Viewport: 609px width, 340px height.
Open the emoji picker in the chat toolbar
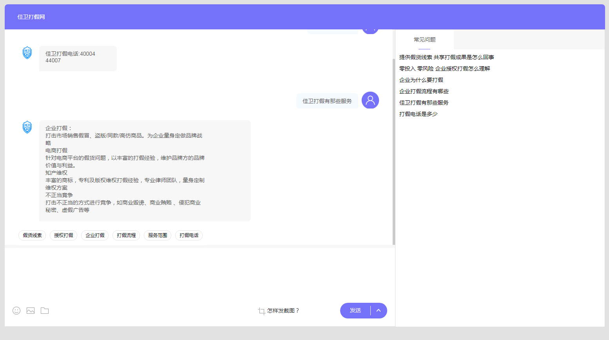[x=16, y=310]
